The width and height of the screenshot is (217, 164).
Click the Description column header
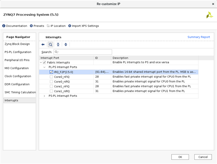(x=155, y=58)
